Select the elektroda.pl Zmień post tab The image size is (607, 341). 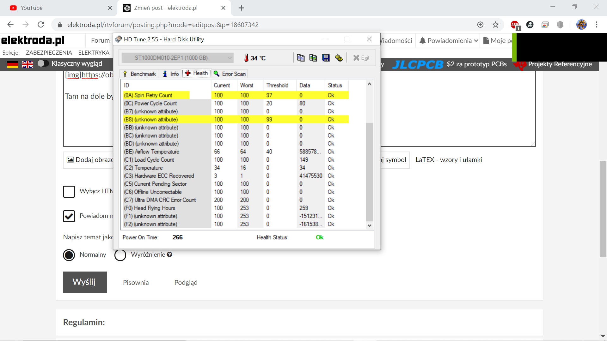[x=174, y=8]
